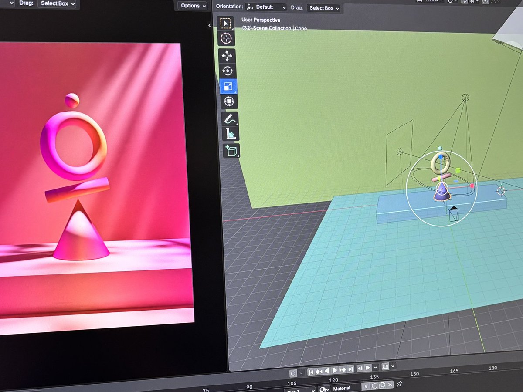523x392 pixels.
Task: Click the rendered pink image preview
Action: click(95, 187)
